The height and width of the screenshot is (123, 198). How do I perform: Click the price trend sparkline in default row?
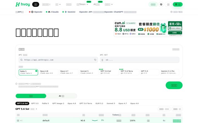pos(95,121)
